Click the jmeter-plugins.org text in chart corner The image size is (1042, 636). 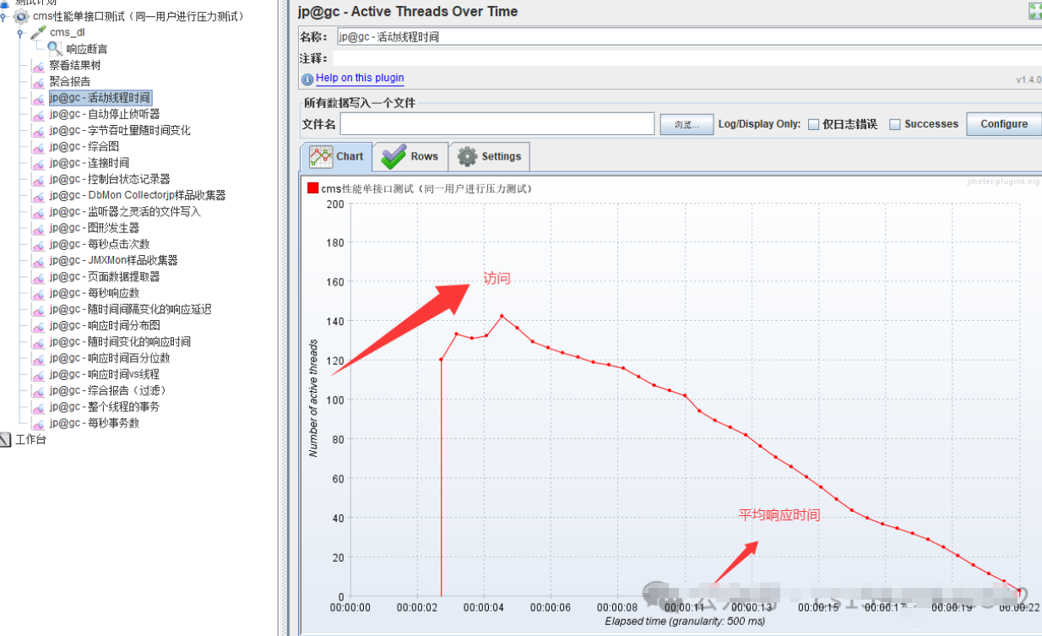pos(1003,181)
